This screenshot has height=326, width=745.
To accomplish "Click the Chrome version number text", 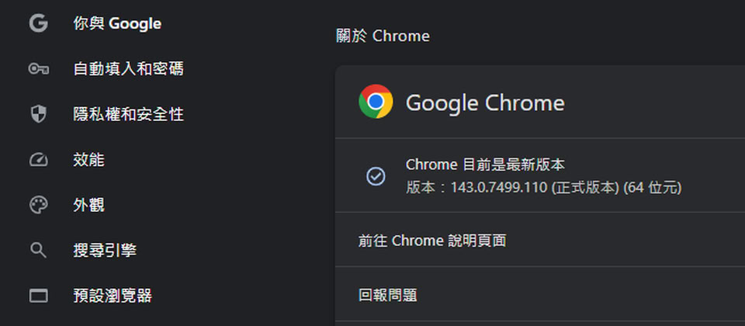I will [543, 188].
